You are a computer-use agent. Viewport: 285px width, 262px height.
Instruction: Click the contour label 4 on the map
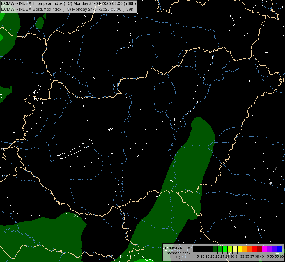click(70, 65)
